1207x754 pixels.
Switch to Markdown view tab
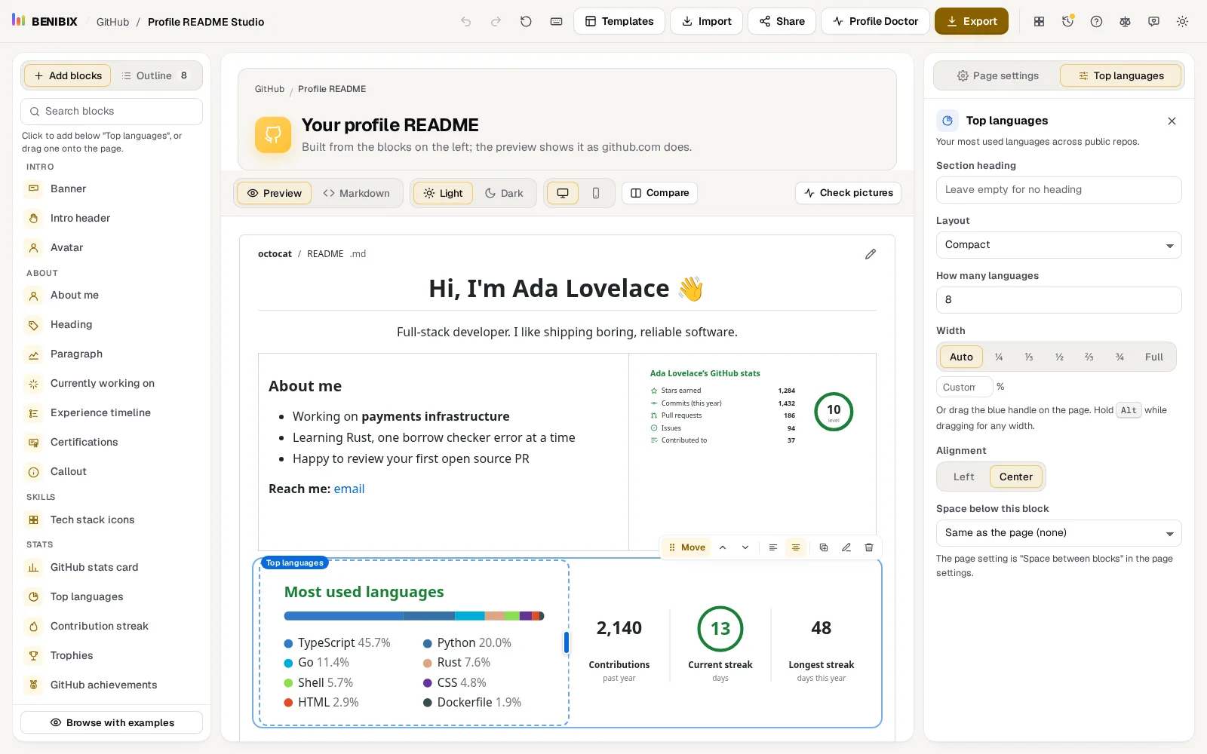[357, 193]
